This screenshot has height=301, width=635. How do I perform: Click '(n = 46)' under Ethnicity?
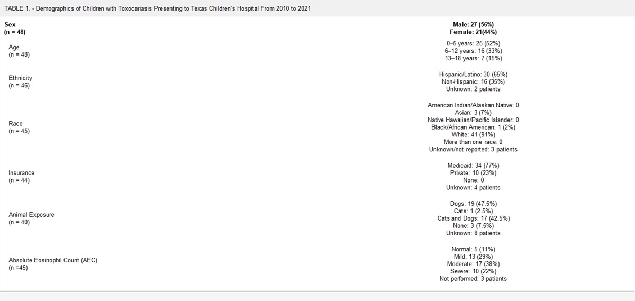click(20, 85)
